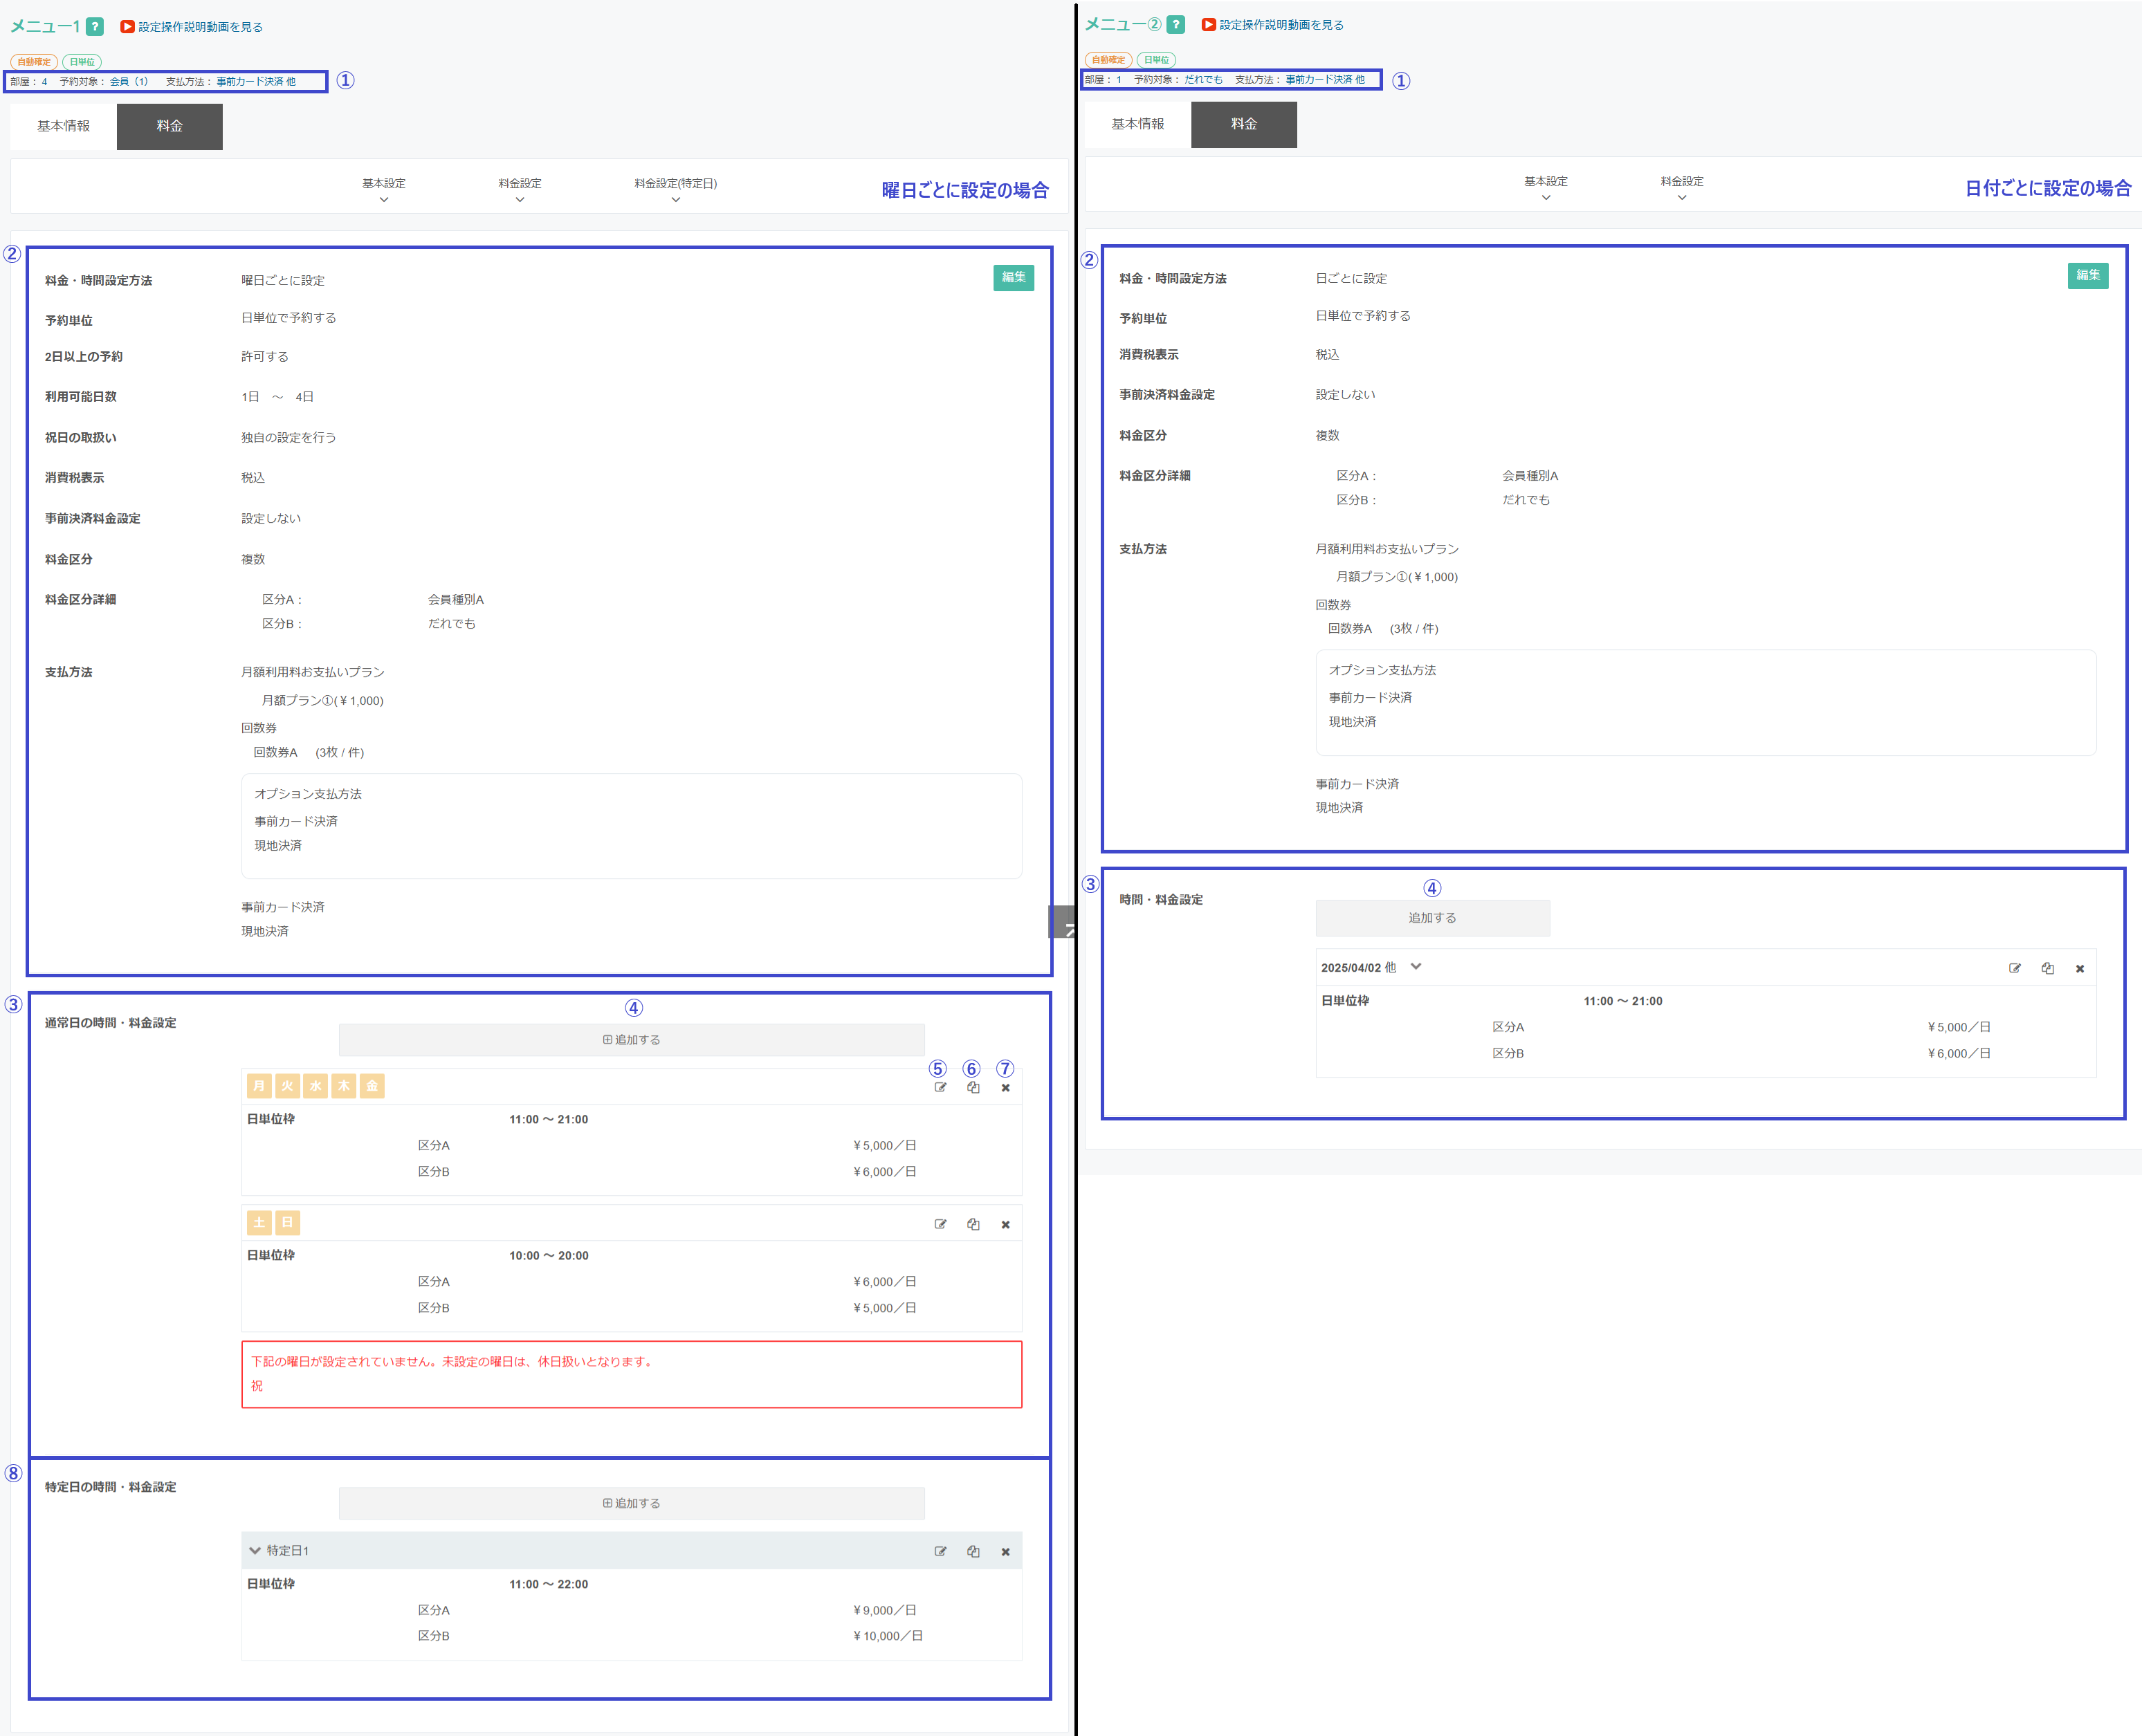Click 編集 button in メニュー1 settings
The image size is (2142, 1736).
(1014, 278)
